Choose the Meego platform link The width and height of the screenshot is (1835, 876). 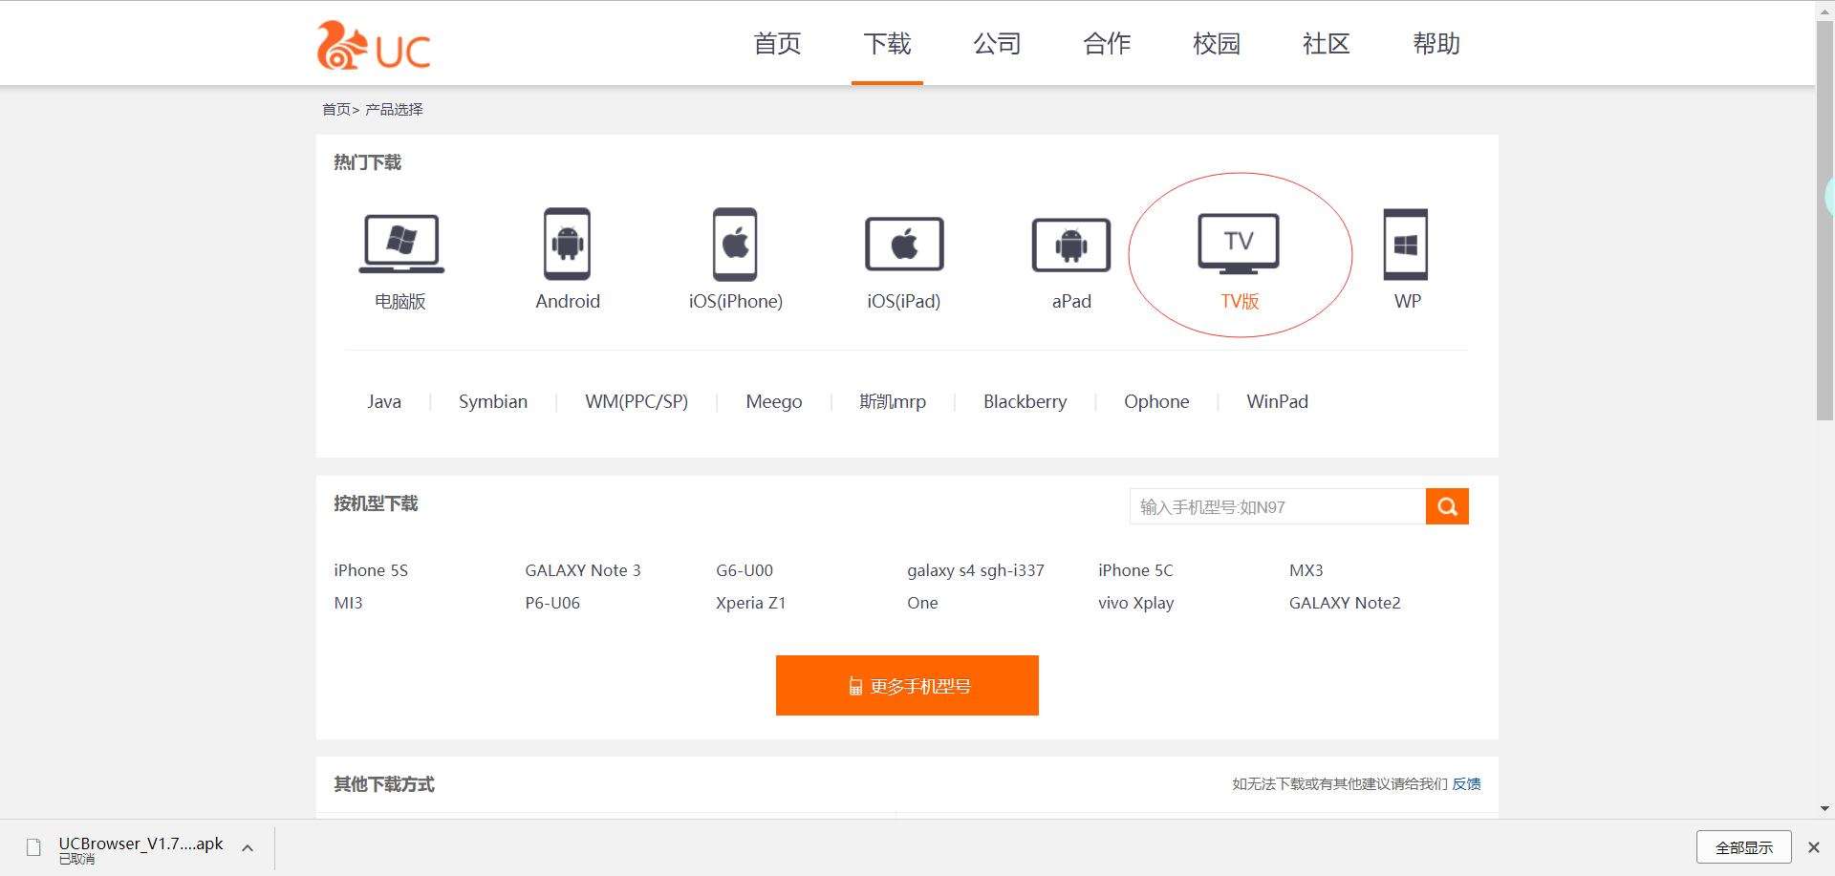click(774, 402)
